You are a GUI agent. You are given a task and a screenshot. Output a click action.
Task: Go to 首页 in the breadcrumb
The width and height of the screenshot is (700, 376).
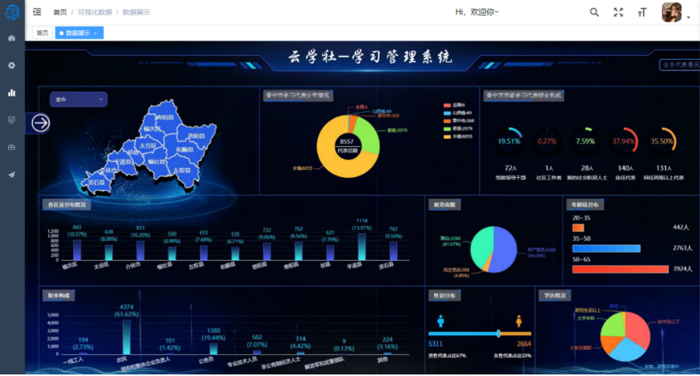click(x=60, y=12)
